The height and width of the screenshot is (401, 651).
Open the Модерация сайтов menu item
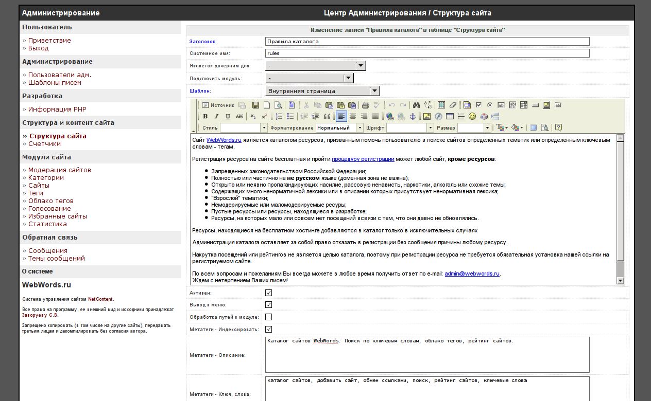(60, 170)
